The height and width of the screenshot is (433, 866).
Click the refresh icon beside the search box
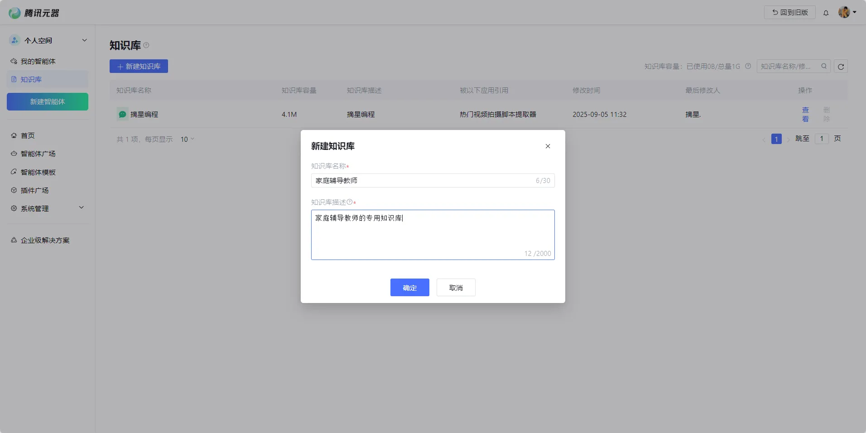841,67
